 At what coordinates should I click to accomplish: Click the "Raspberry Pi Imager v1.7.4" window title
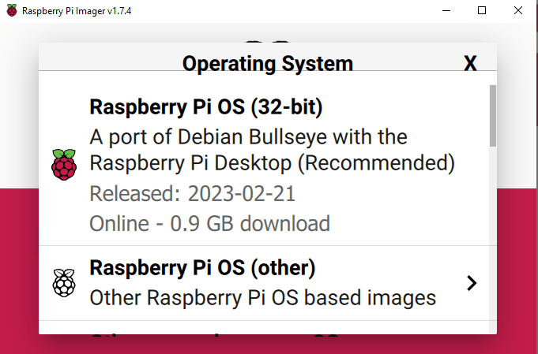77,11
